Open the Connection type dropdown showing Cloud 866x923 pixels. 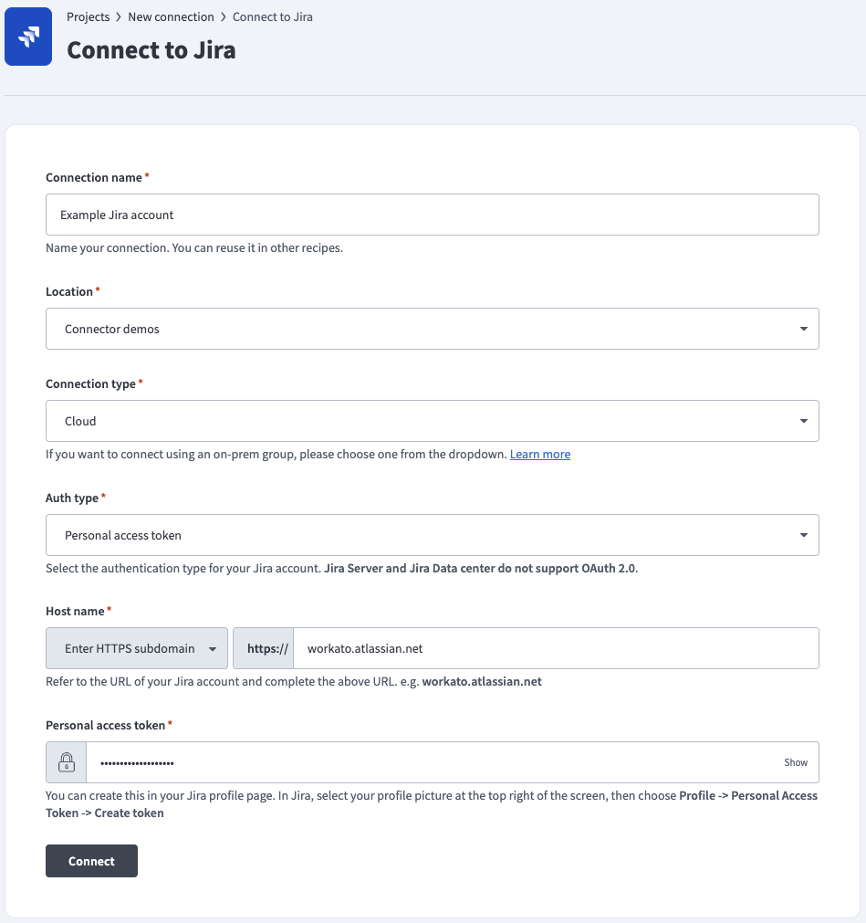(x=433, y=421)
